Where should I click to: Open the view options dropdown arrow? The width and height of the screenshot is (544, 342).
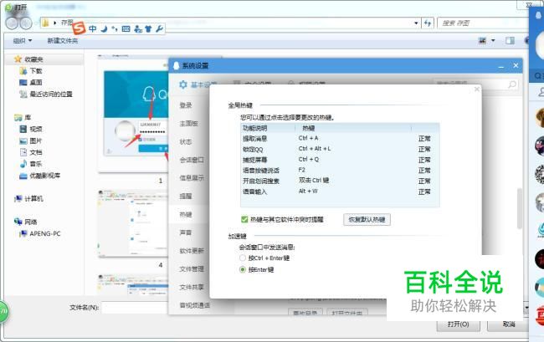click(493, 40)
